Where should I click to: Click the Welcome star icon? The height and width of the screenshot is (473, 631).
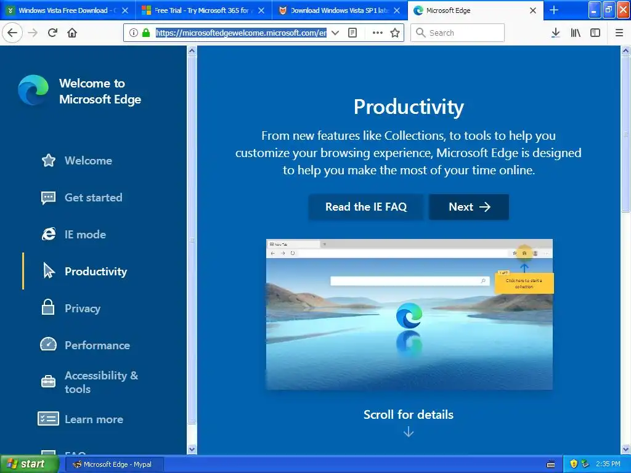click(x=49, y=161)
